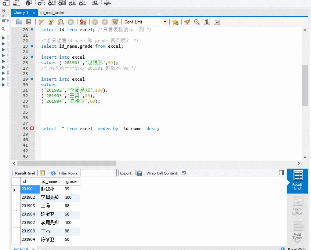Close the Query 1 tab
Image resolution: width=311 pixels, height=250 pixels.
(x=34, y=13)
